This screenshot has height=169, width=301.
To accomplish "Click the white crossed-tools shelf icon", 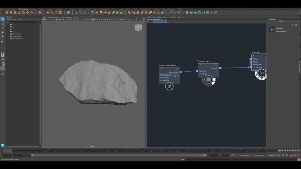I will (x=216, y=13).
